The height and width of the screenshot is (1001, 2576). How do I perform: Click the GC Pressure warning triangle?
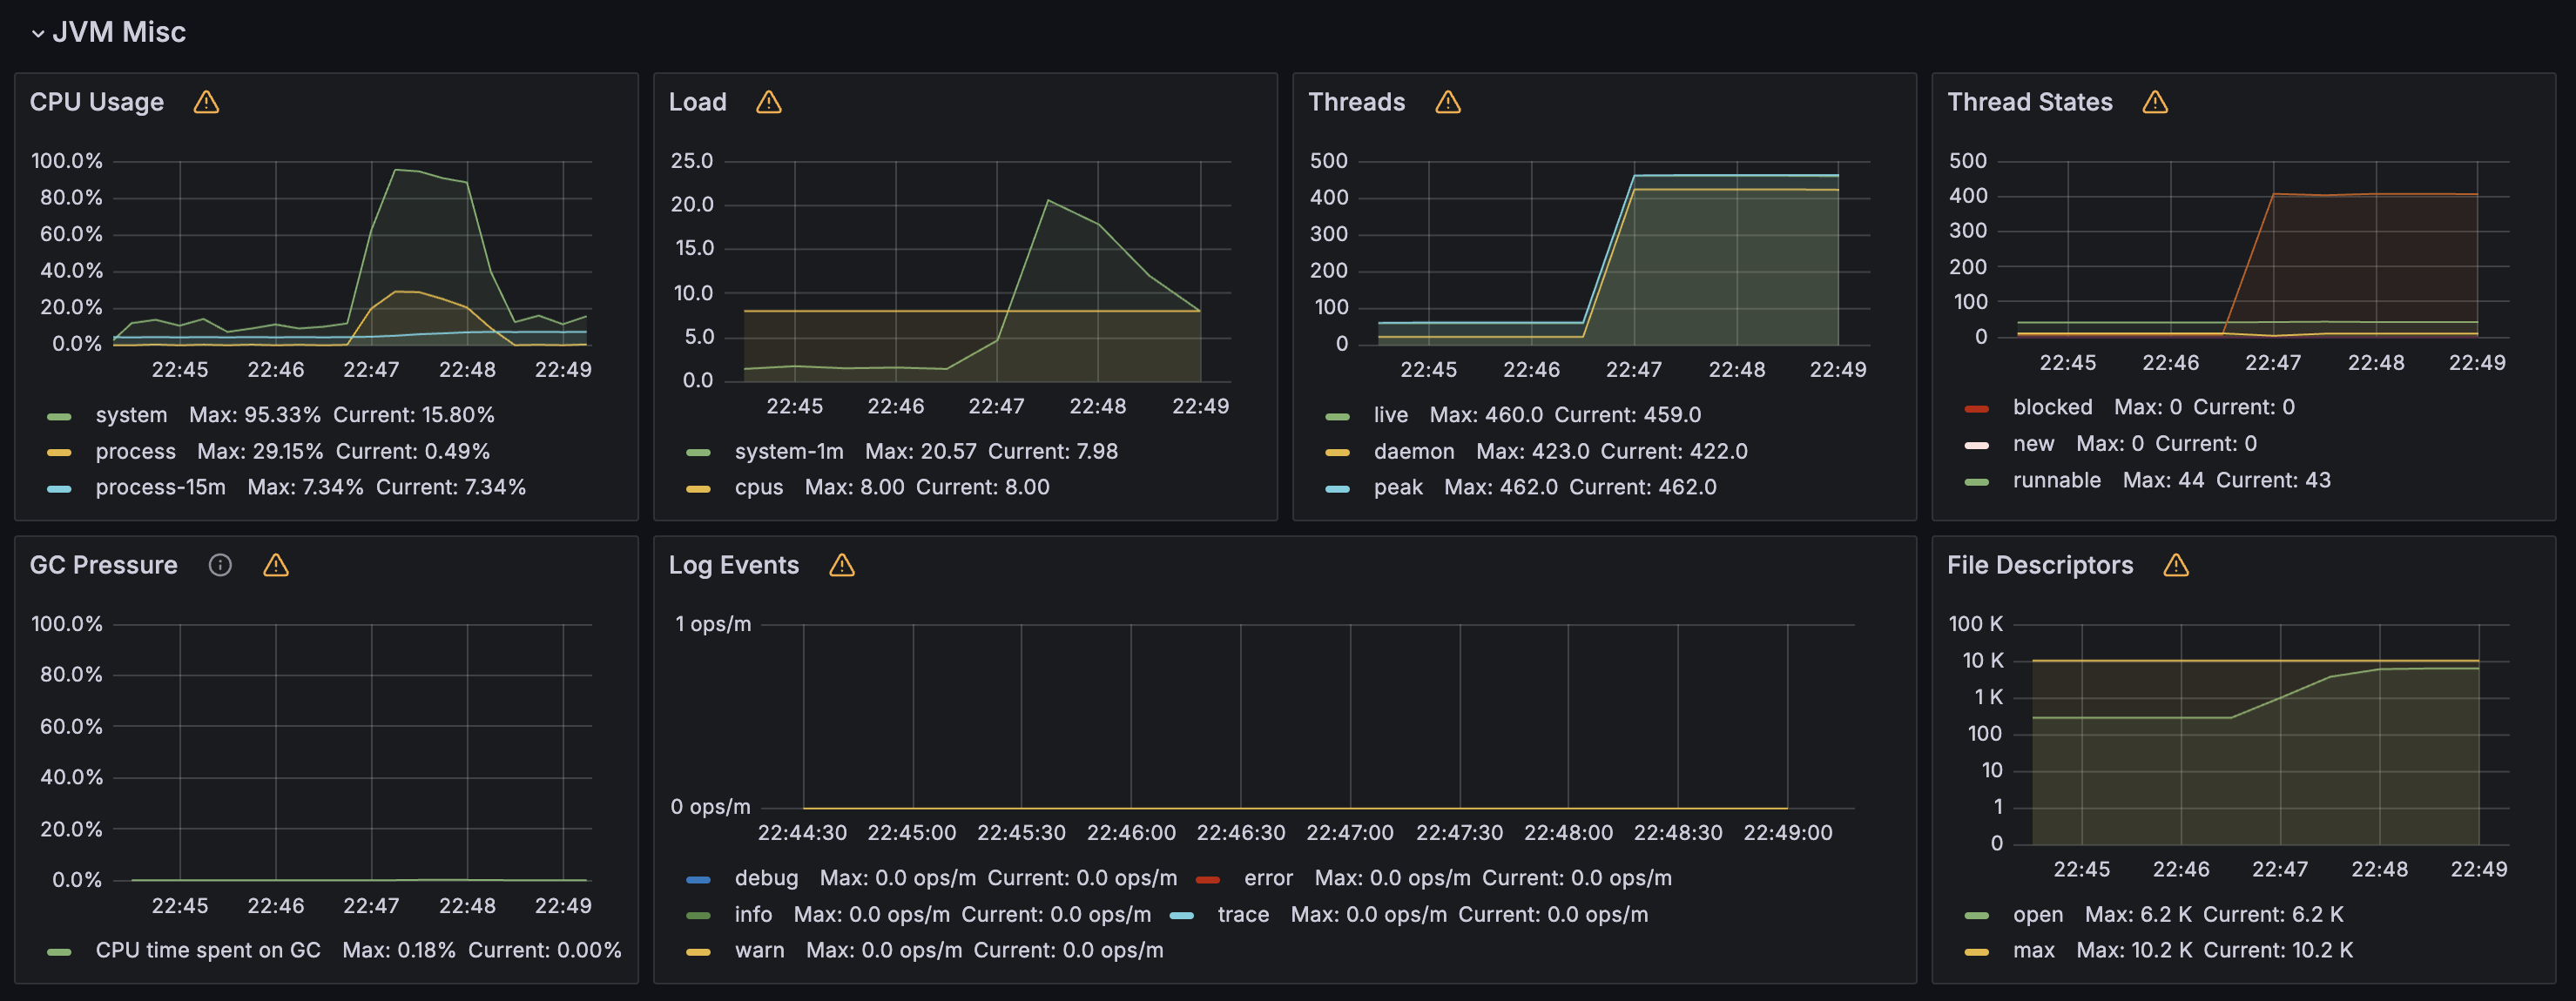(x=276, y=565)
